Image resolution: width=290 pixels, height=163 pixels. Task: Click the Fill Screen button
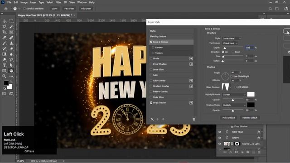pos(86,9)
